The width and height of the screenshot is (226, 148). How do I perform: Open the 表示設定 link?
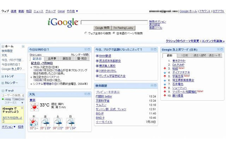click(x=154, y=25)
